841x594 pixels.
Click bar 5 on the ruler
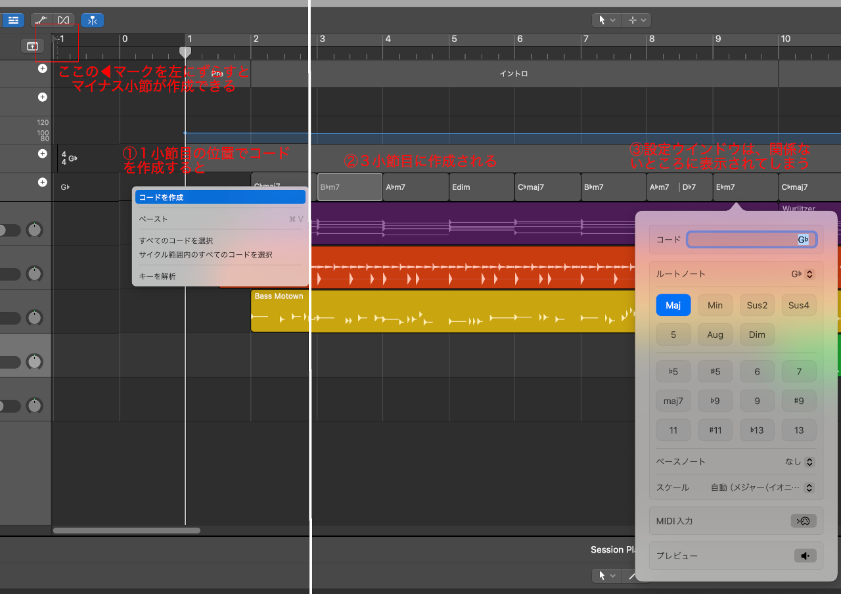(453, 39)
